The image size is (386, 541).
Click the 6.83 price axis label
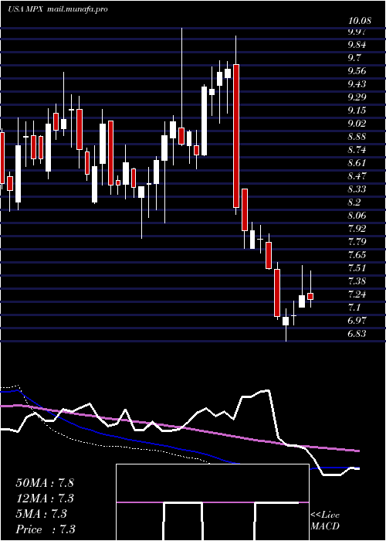tap(357, 334)
